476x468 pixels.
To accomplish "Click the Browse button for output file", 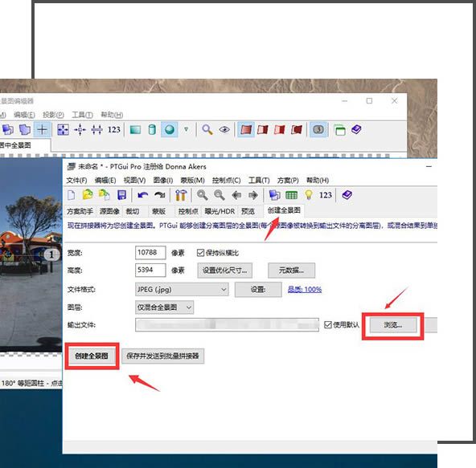I will tap(393, 325).
